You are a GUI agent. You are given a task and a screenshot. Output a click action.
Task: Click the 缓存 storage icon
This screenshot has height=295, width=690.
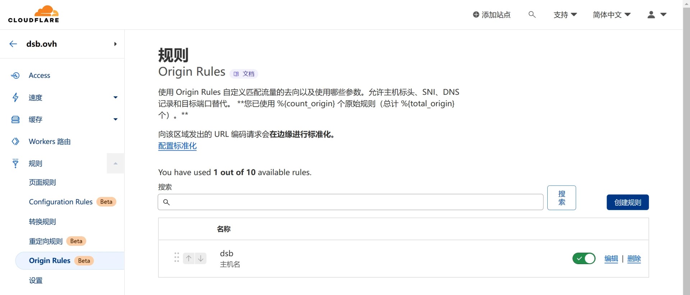point(15,120)
